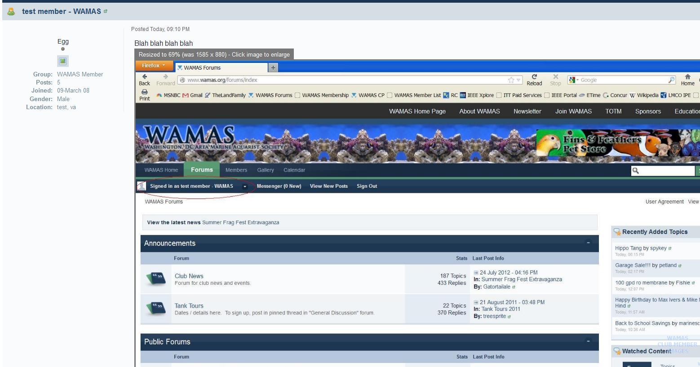Open the Club News forum link
This screenshot has width=700, height=367.
189,276
